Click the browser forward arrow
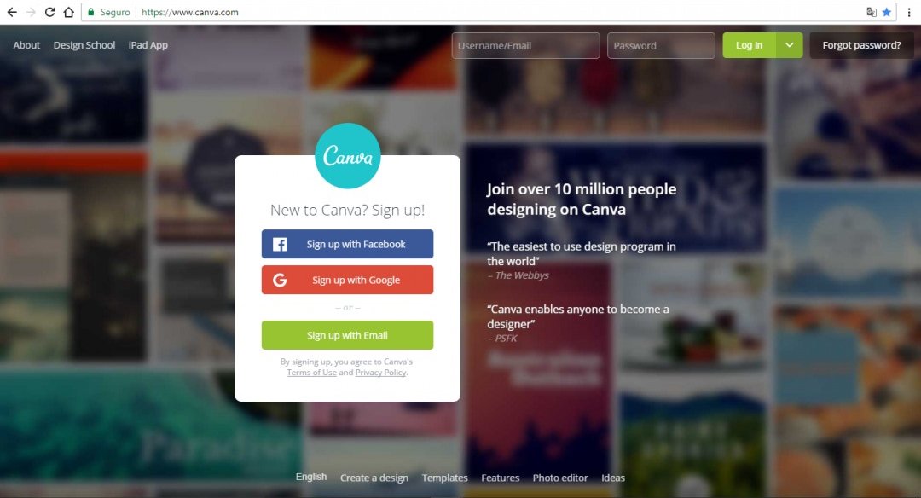The width and height of the screenshot is (921, 498). pos(32,12)
